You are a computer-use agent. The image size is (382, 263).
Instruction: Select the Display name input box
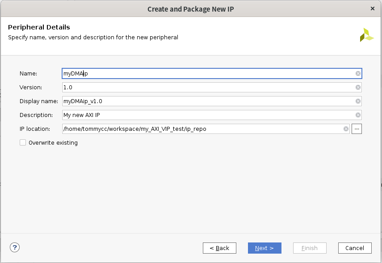[206, 101]
